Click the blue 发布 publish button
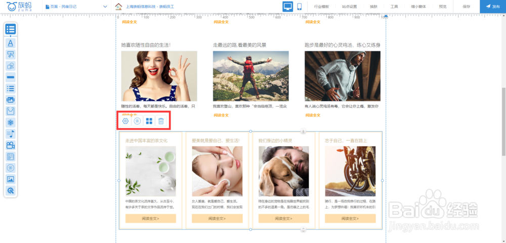506x243 pixels. pos(493,7)
